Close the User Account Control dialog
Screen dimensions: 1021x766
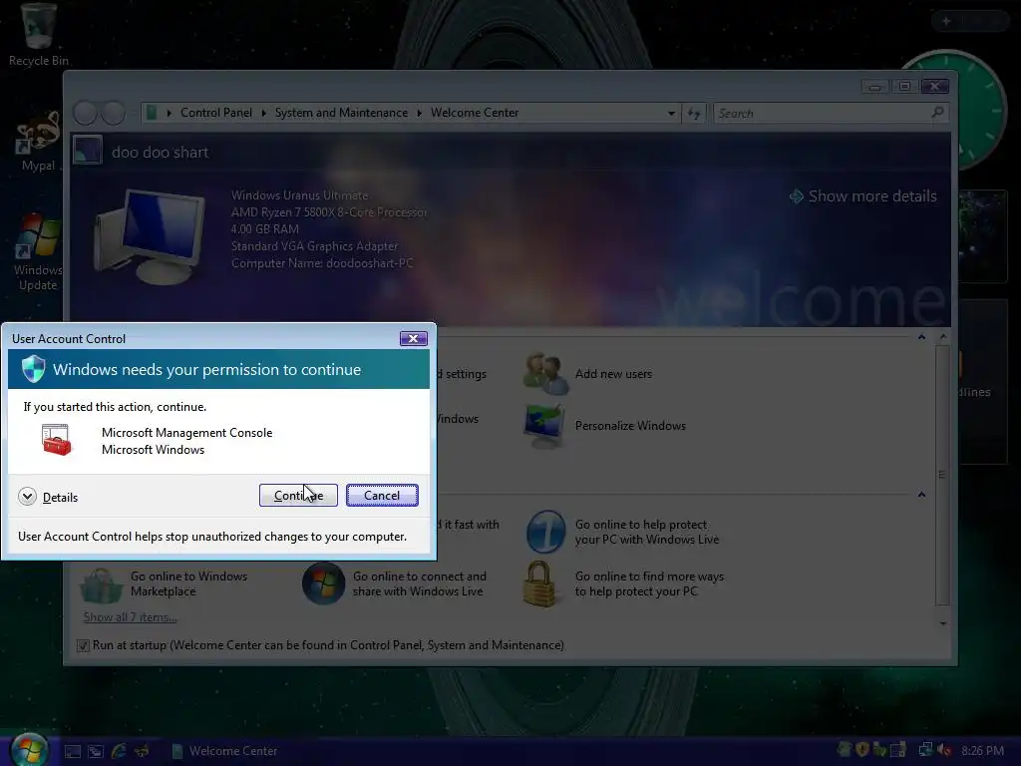click(x=413, y=339)
